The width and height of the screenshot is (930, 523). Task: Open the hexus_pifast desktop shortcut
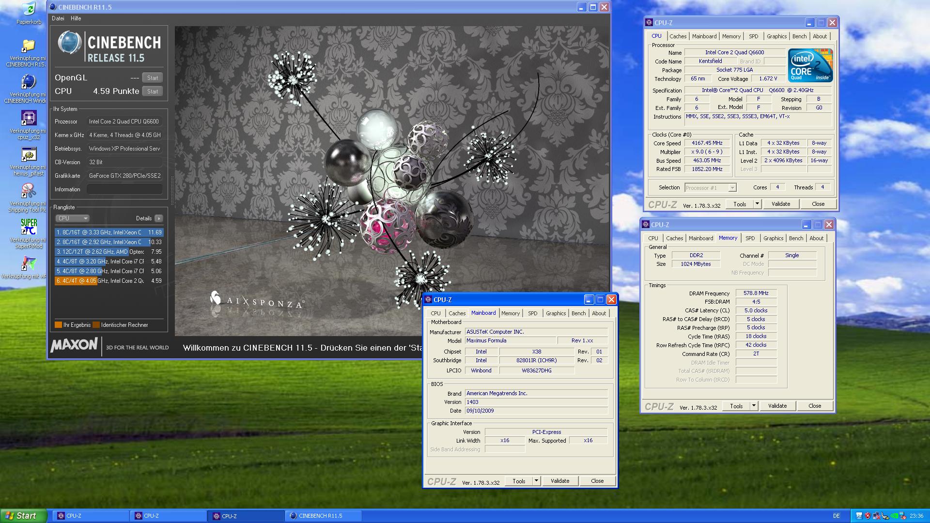pyautogui.click(x=29, y=155)
